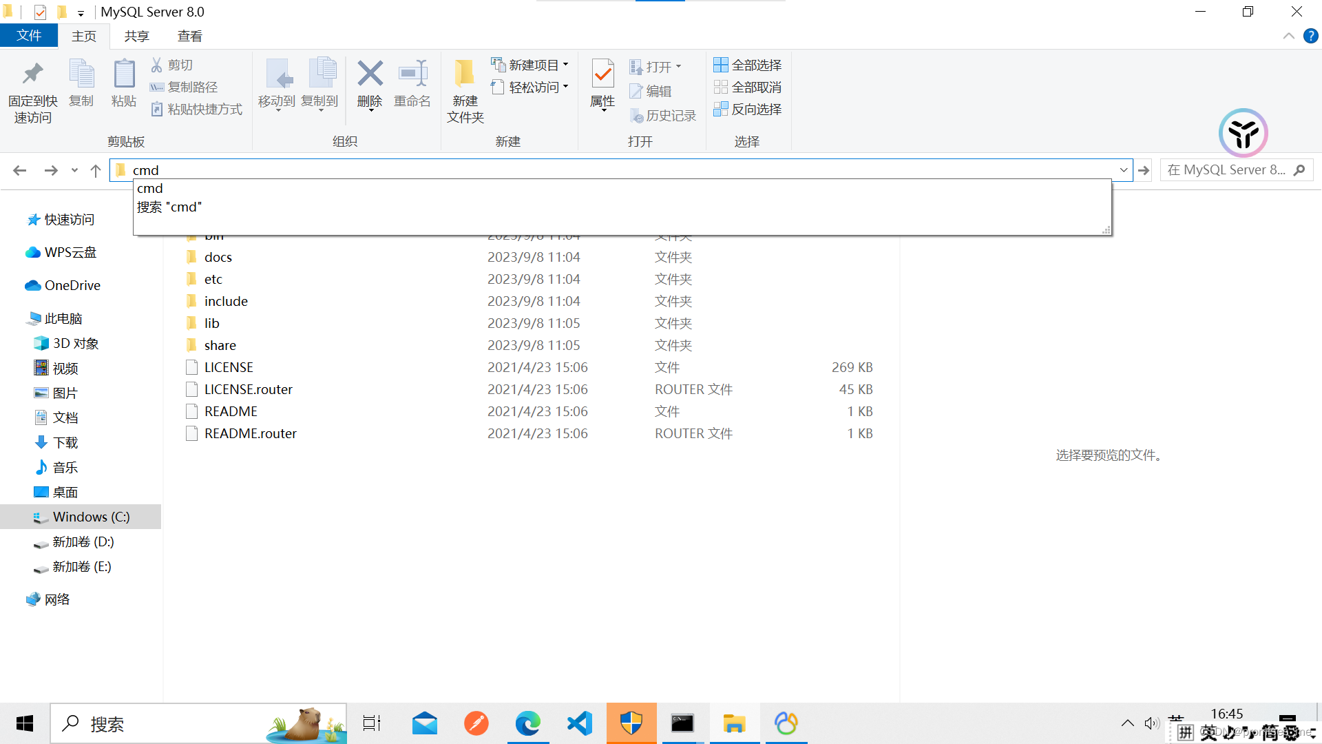The height and width of the screenshot is (744, 1322).
Task: Open the Properties (属性) icon
Action: [602, 74]
